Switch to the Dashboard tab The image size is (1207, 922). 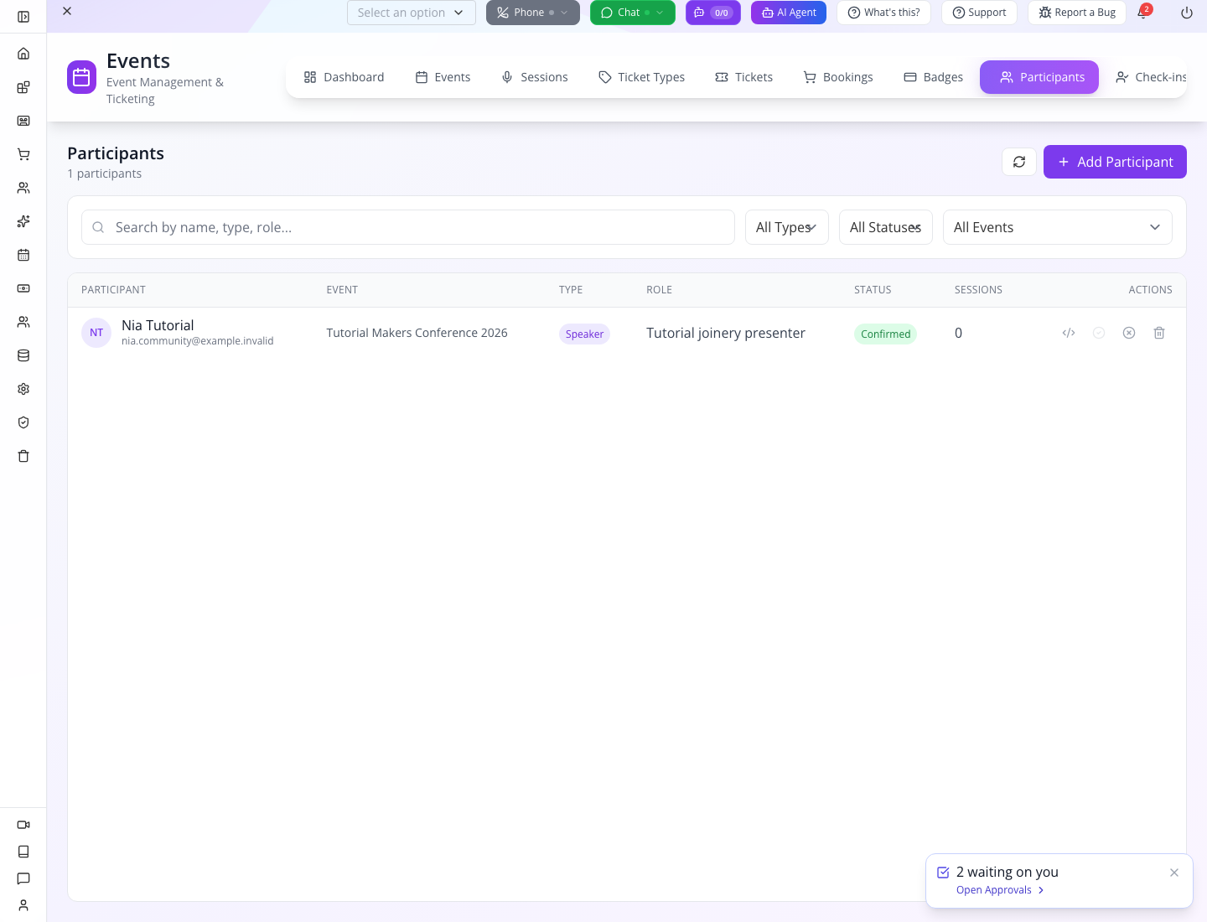pyautogui.click(x=344, y=77)
